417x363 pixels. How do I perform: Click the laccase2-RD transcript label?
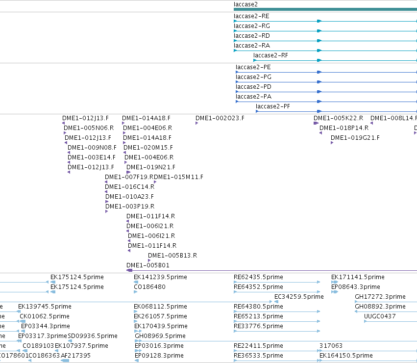251,36
